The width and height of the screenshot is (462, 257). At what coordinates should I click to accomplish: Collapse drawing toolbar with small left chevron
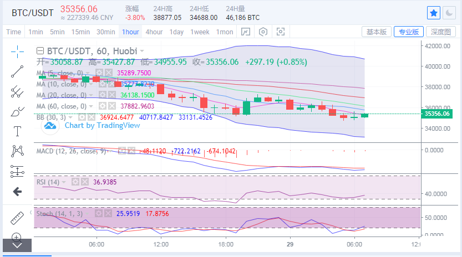[x=31, y=212]
